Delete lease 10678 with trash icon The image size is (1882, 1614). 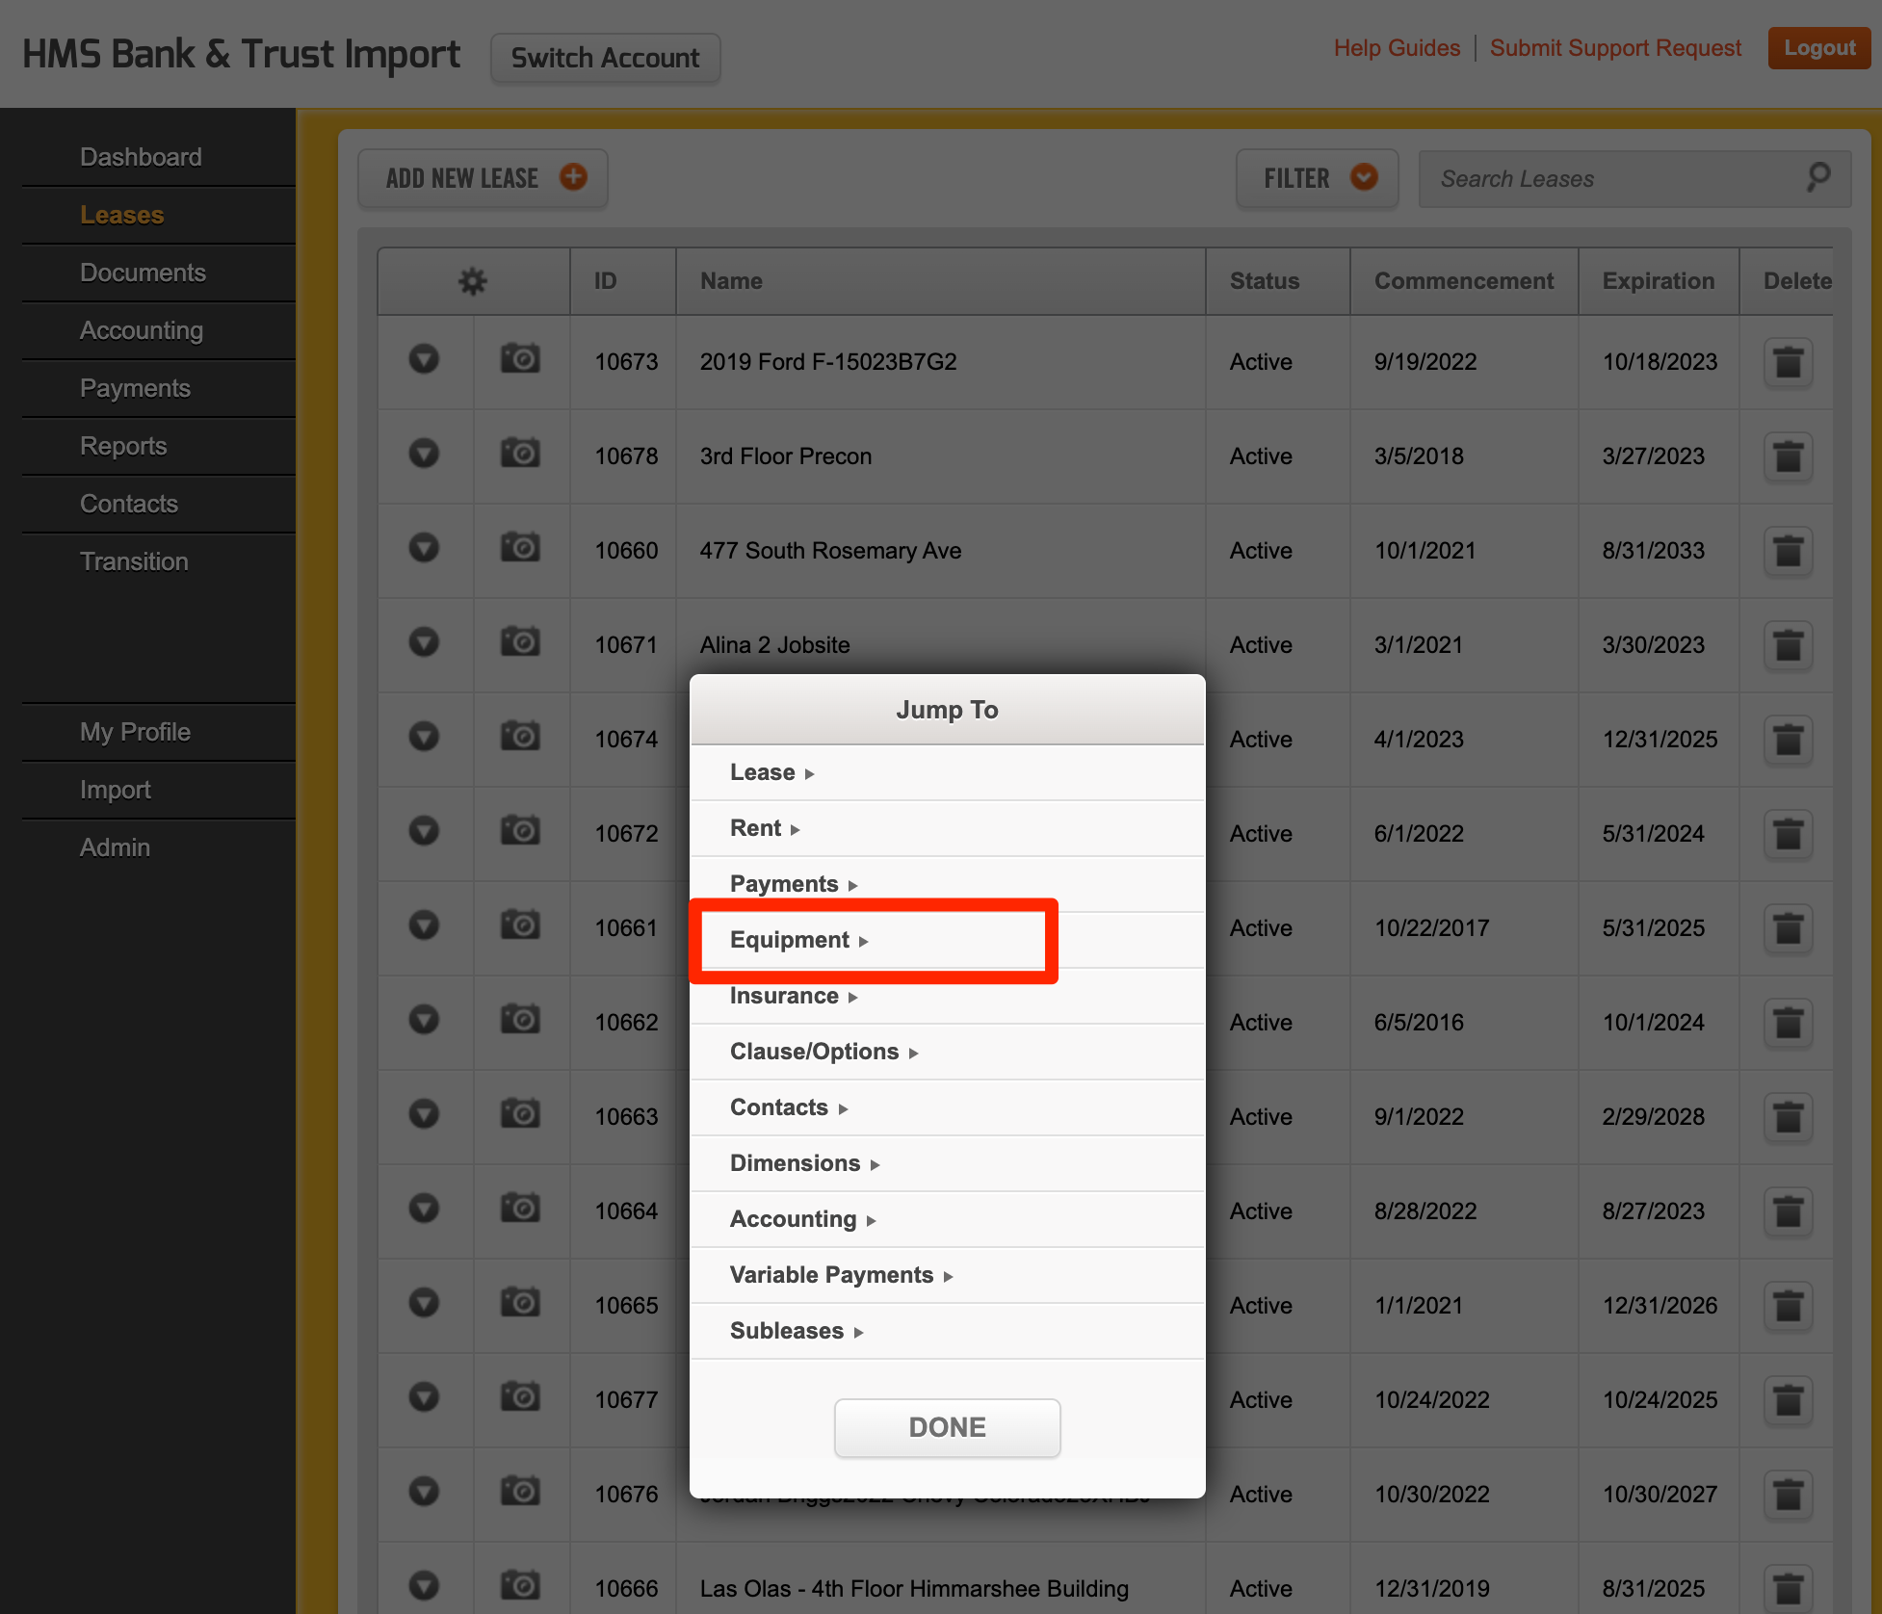click(1788, 456)
